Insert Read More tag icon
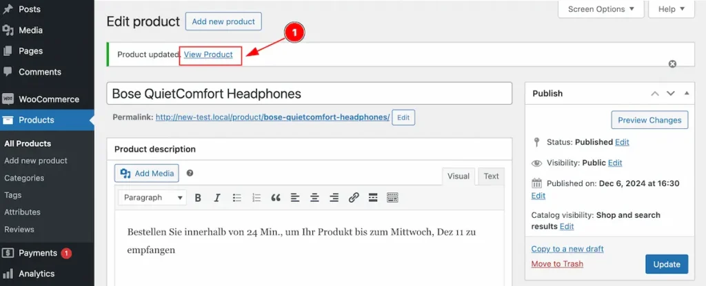706x286 pixels. (x=373, y=198)
